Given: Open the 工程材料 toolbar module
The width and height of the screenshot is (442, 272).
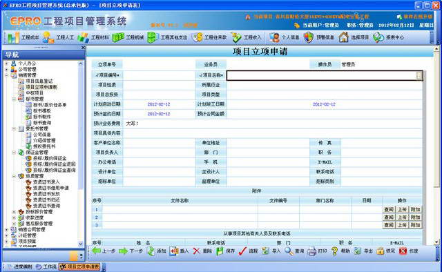Looking at the screenshot, I should pyautogui.click(x=93, y=37).
